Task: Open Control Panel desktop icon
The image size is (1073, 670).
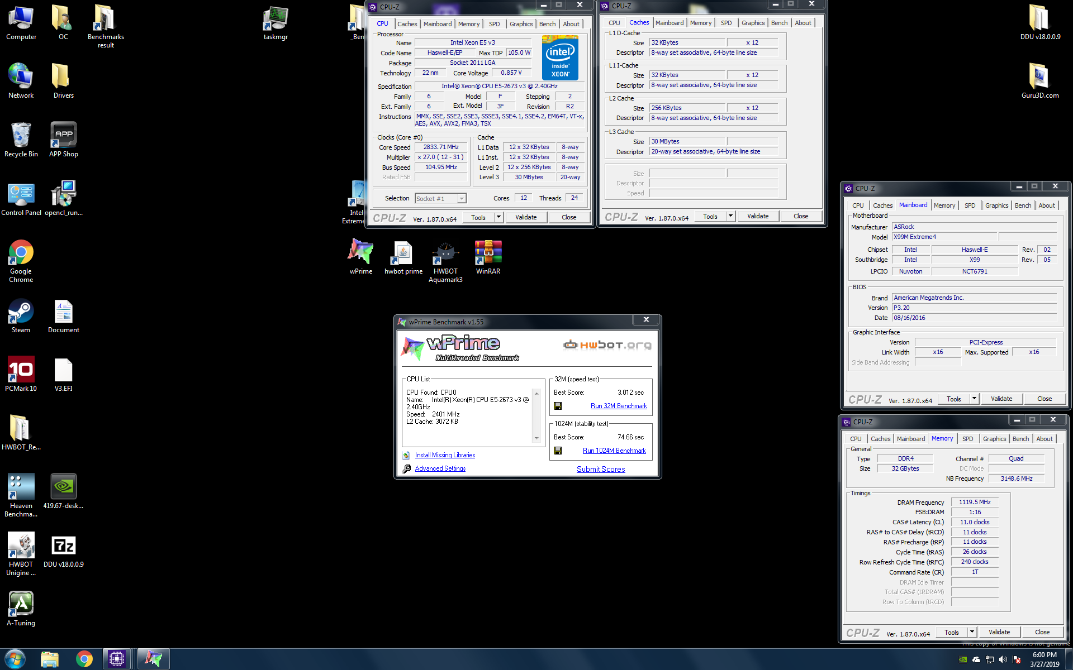Action: coord(21,198)
